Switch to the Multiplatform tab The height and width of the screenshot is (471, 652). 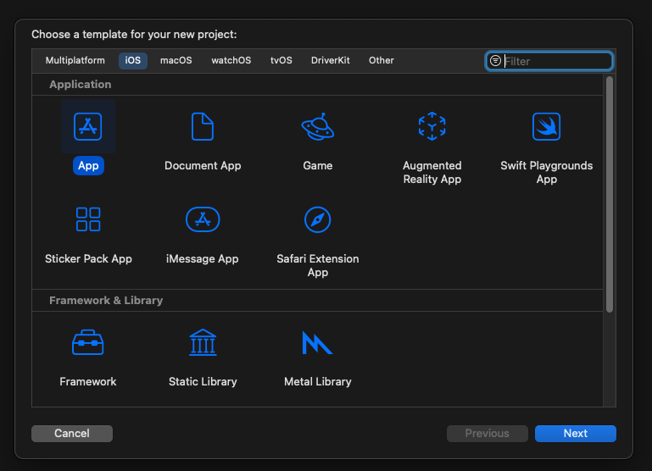[x=75, y=61]
